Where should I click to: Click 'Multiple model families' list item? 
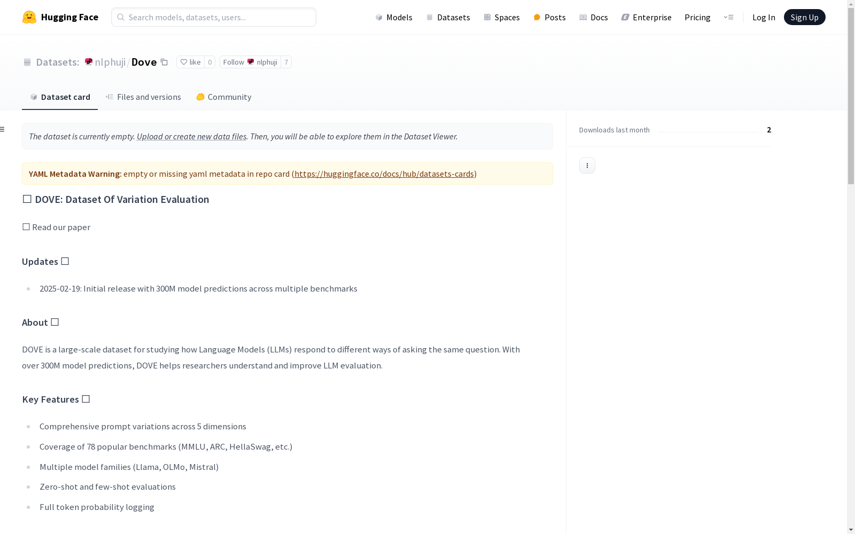click(x=129, y=467)
